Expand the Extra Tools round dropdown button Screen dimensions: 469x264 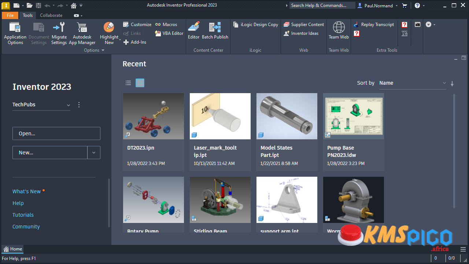click(x=431, y=25)
